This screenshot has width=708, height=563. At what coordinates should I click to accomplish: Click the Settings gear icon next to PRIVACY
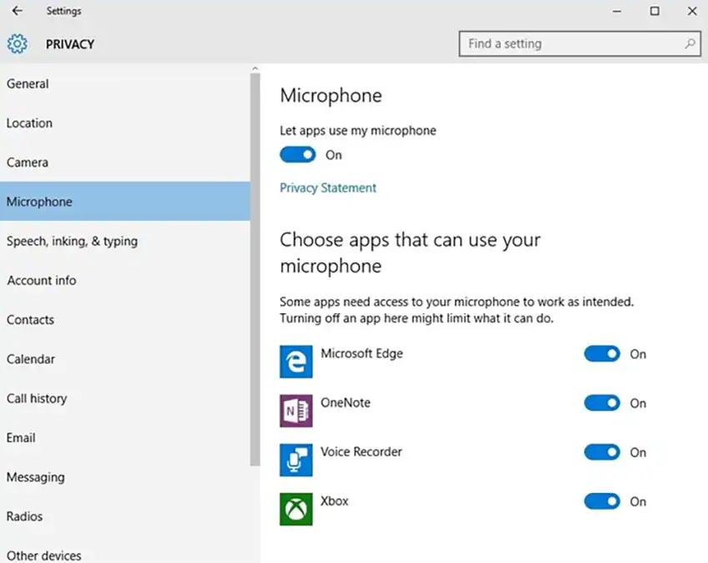[x=17, y=44]
